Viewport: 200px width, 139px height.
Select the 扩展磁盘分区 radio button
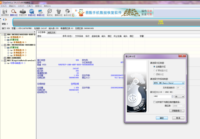pos(154,71)
